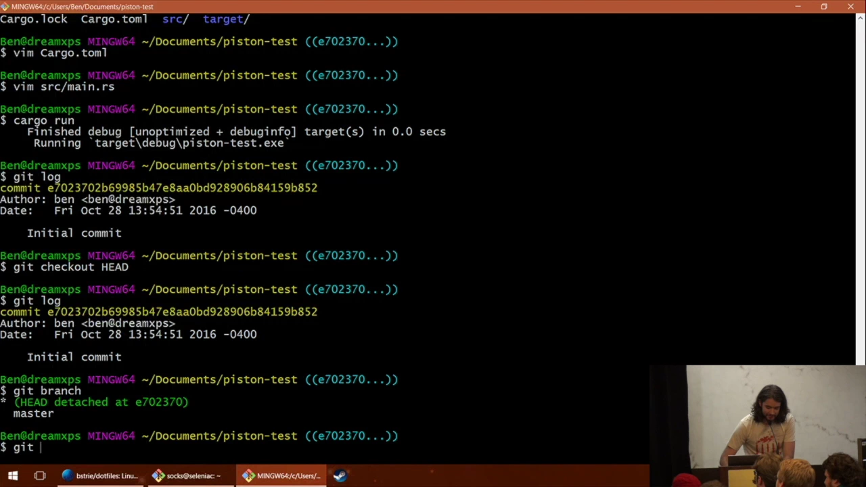Open the Windows Start menu
This screenshot has width=866, height=487.
coord(12,476)
